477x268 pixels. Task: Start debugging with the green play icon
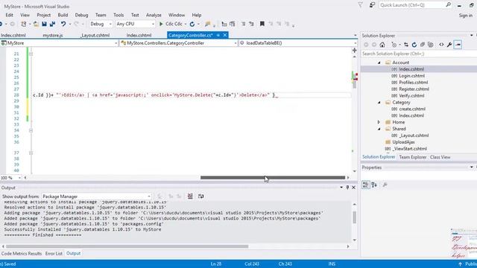click(x=161, y=24)
